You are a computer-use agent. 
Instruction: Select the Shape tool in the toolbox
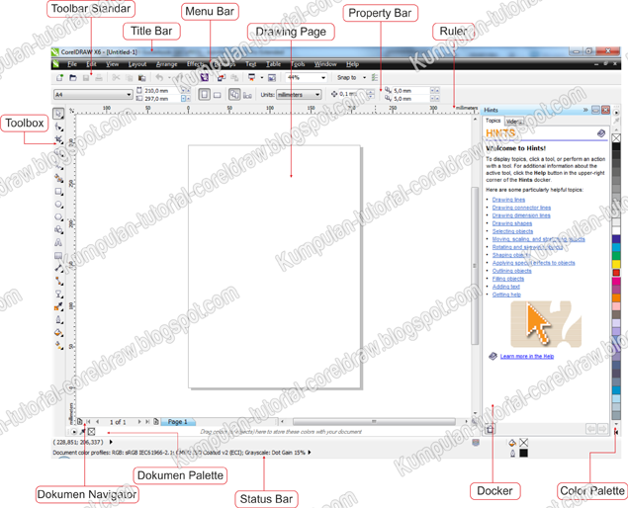click(58, 127)
